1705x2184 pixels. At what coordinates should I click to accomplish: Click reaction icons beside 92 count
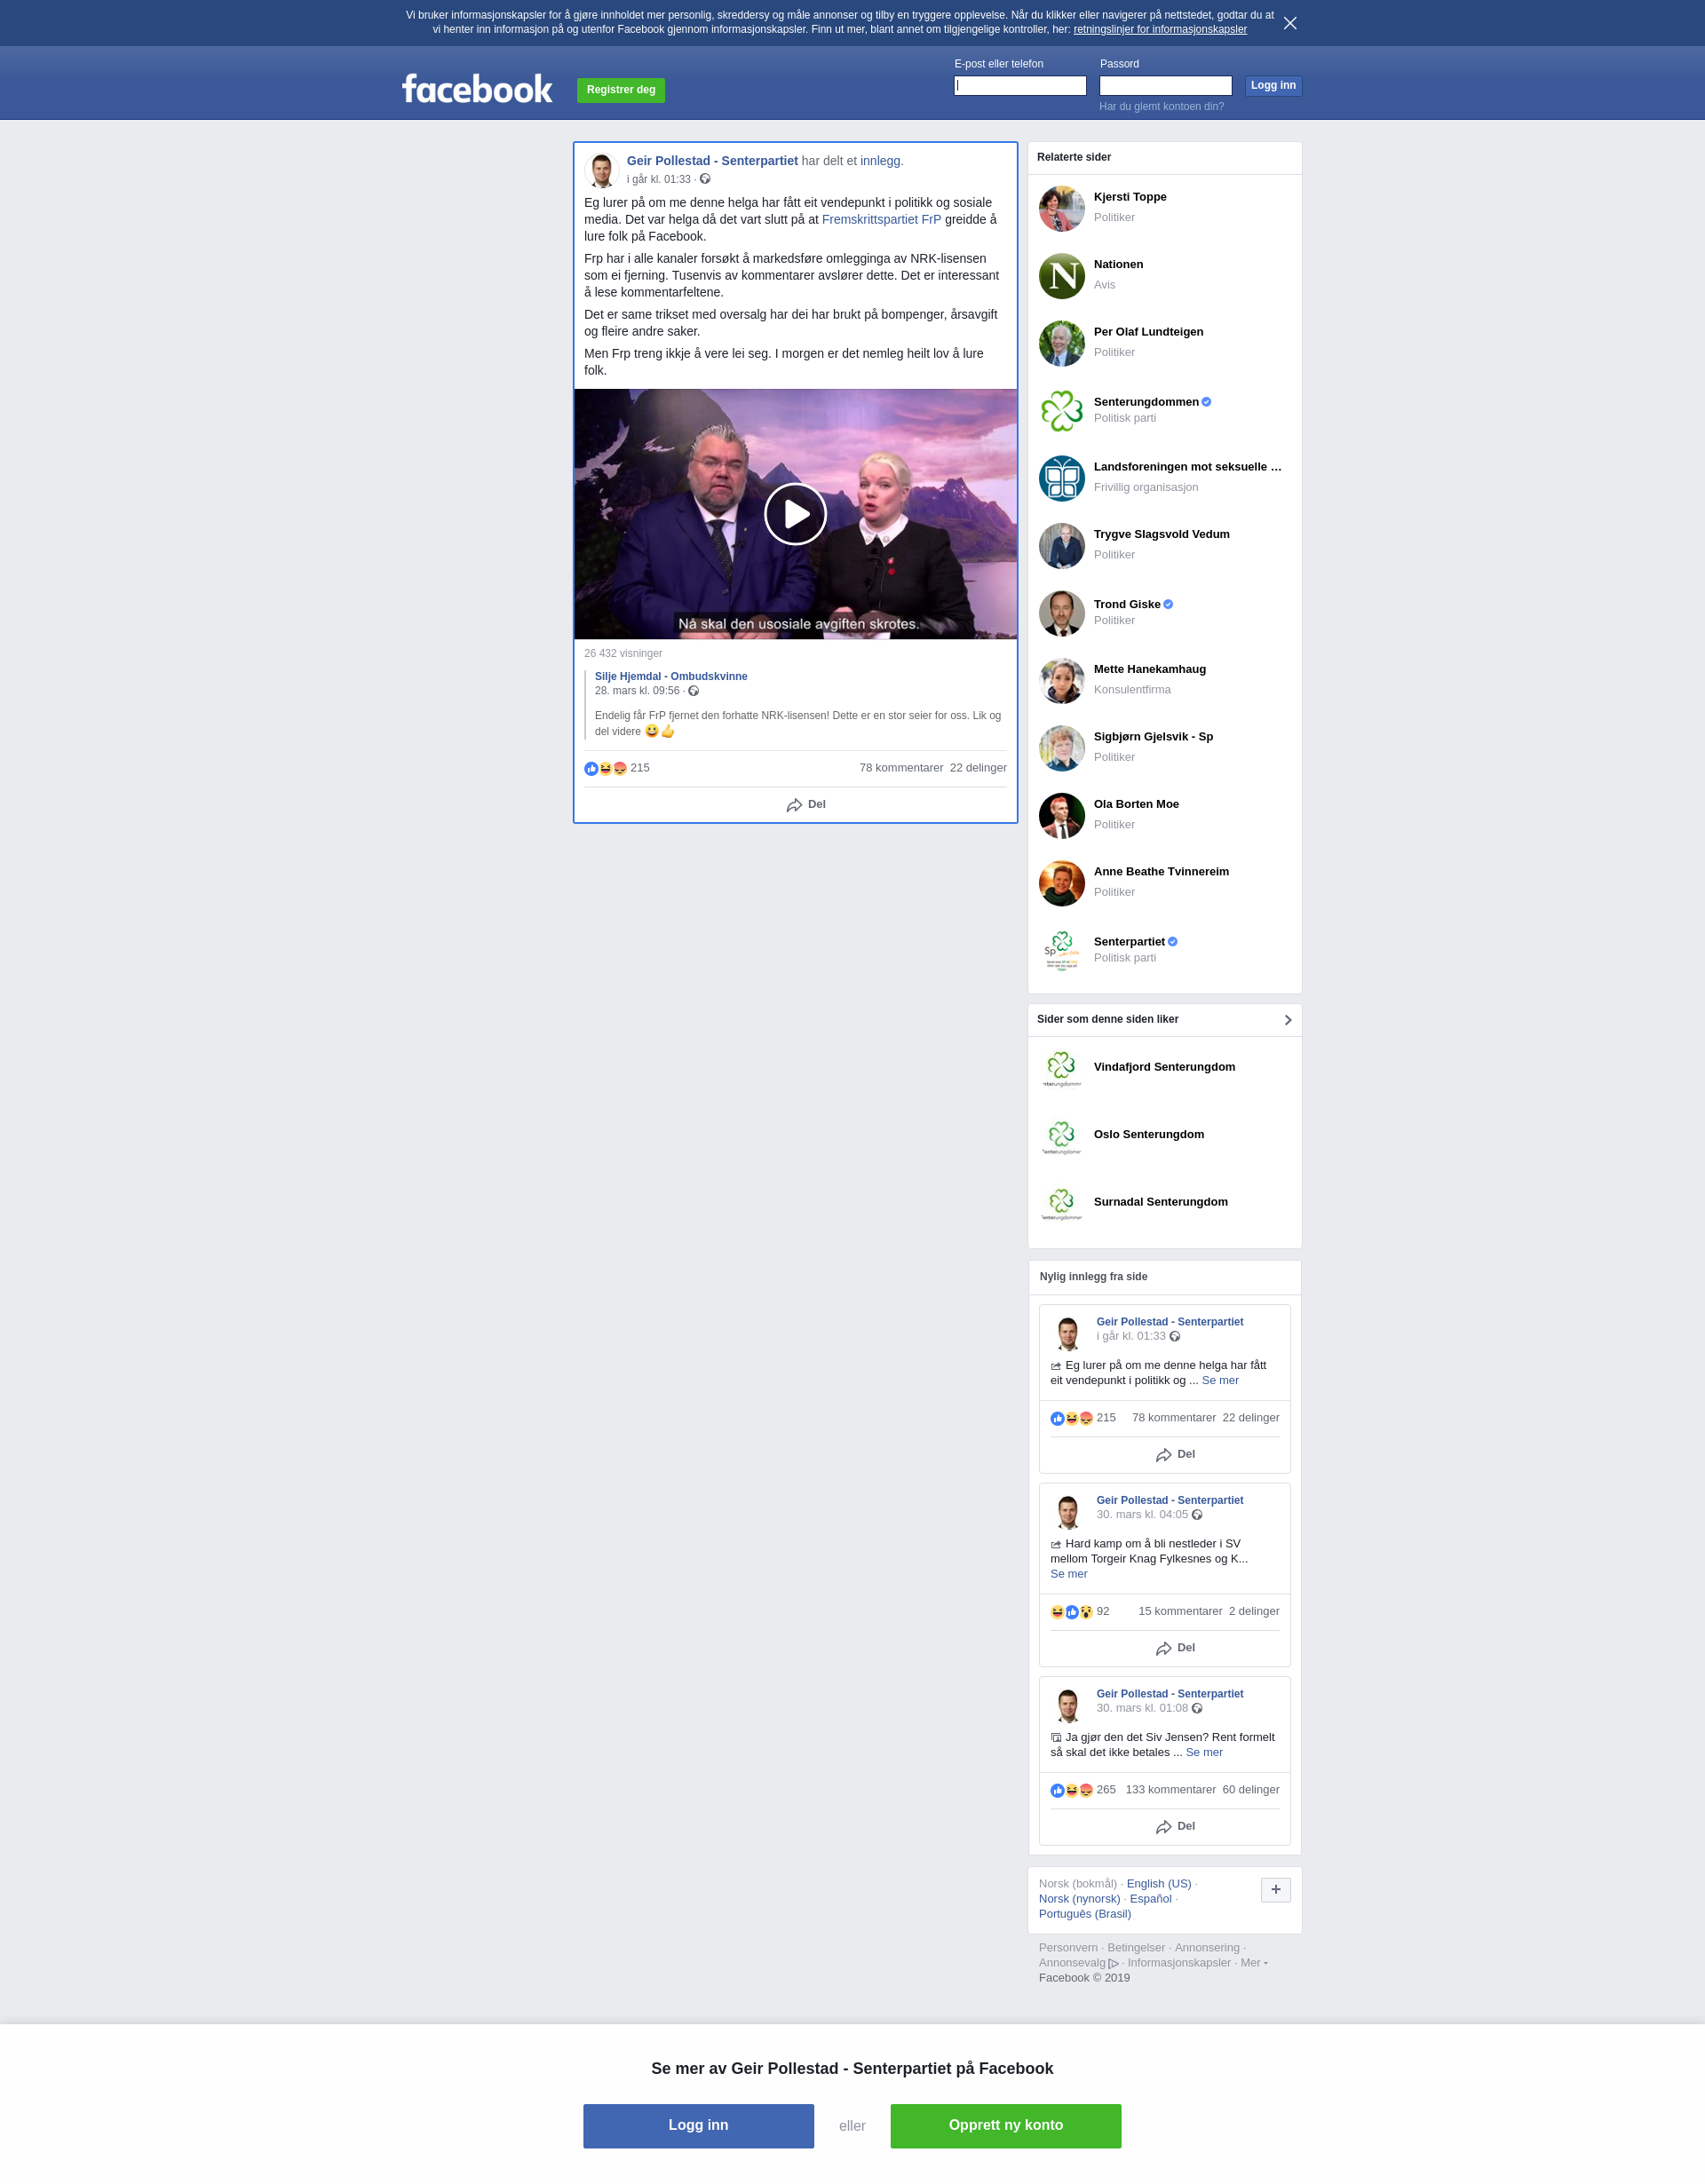point(1072,1612)
